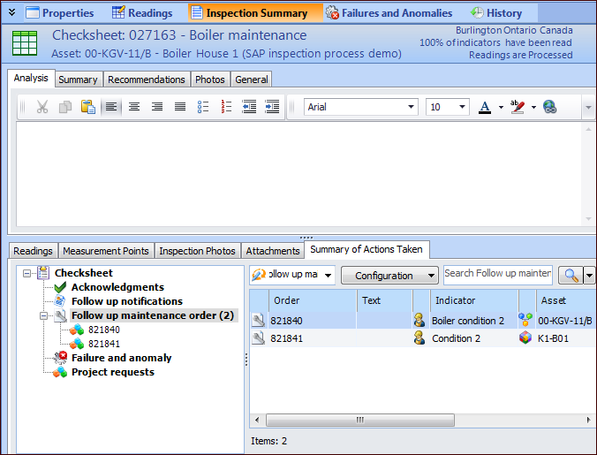Select the Acknowledgments tree item
The image size is (597, 455).
click(117, 287)
